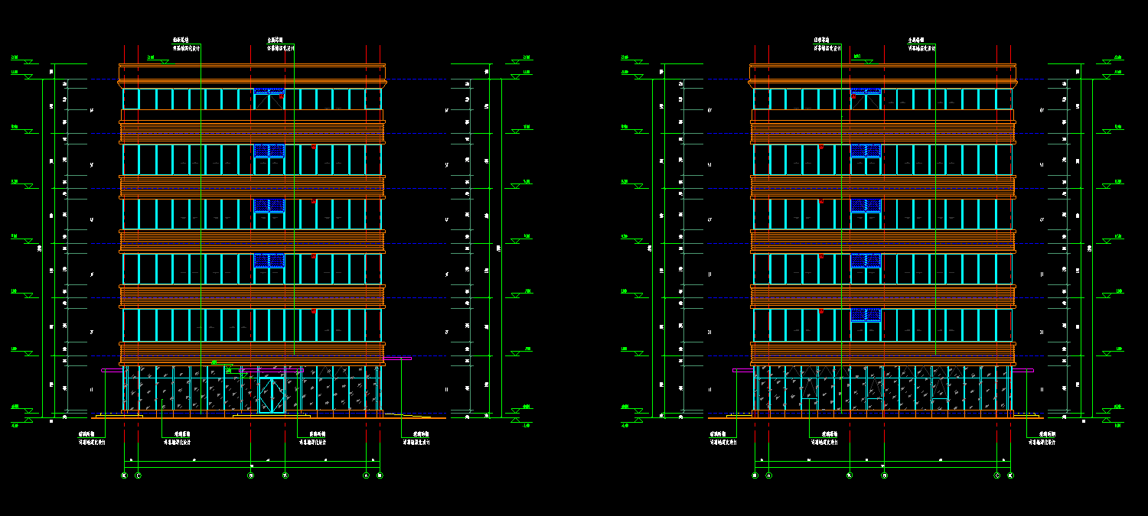Select the magenta canopy left of left elevation

[112, 370]
